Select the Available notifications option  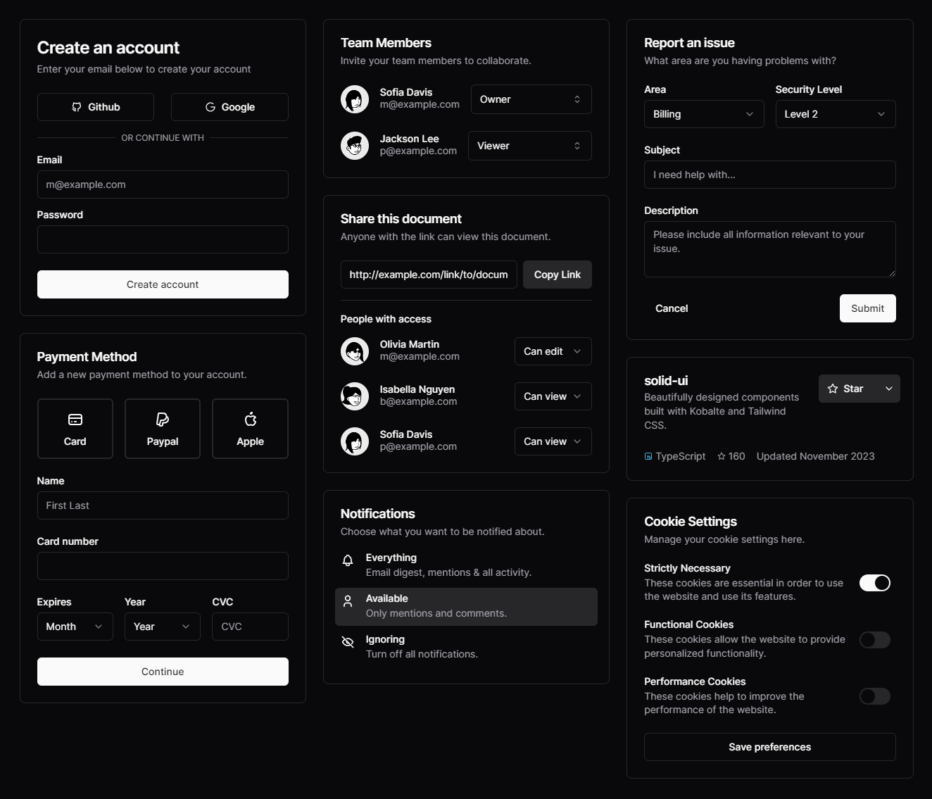466,606
